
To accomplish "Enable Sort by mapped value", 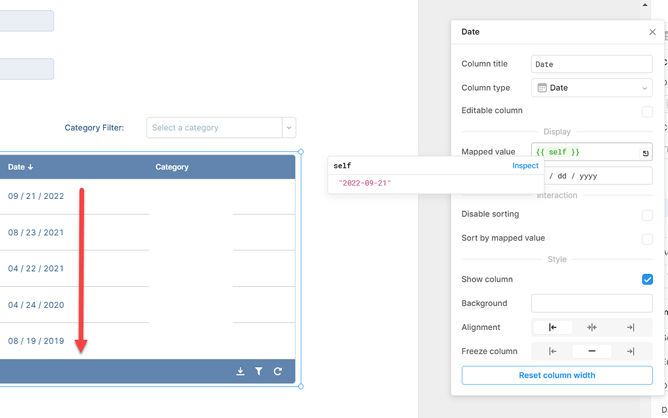I will point(647,239).
